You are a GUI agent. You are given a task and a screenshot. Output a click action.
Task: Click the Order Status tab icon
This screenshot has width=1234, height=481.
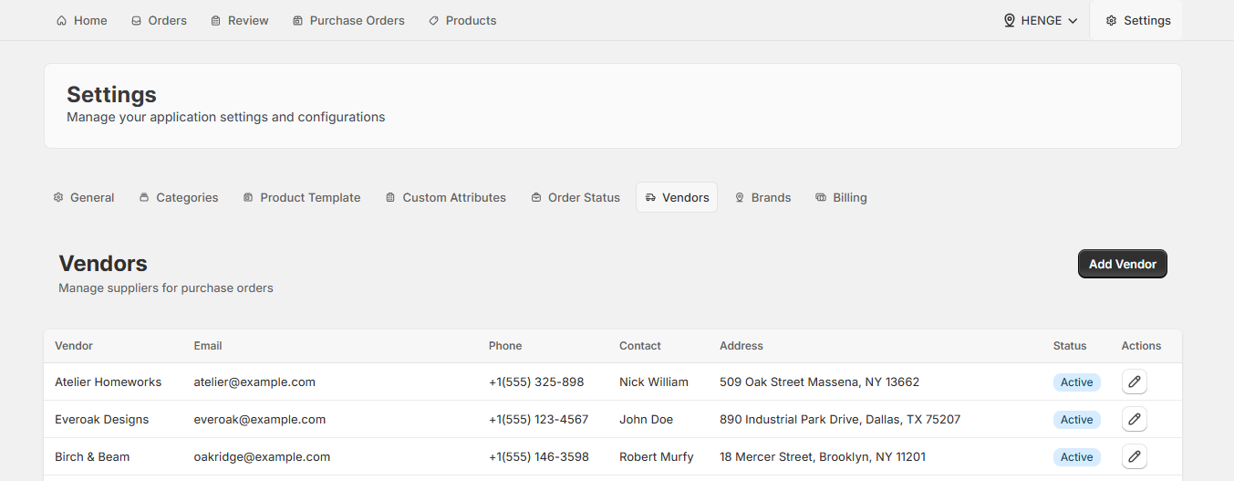coord(536,197)
